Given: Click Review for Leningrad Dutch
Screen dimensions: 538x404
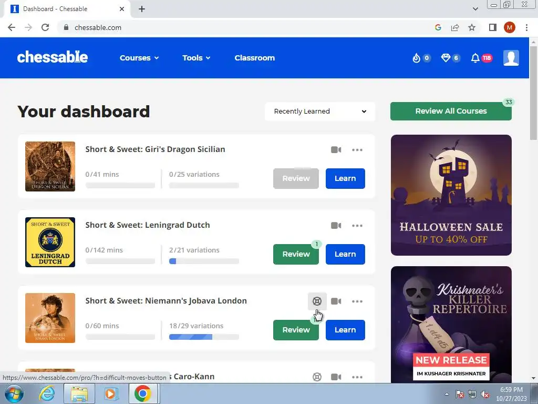Looking at the screenshot, I should coord(296,254).
